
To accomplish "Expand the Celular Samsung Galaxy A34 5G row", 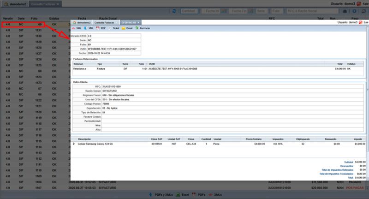I will tap(74, 144).
